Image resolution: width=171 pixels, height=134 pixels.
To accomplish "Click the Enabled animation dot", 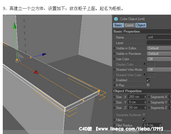I will (x=114, y=80).
